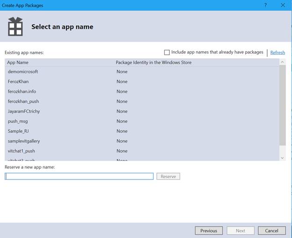Click the gift box package icon
Screen dimensions: 292x238
(x=15, y=27)
